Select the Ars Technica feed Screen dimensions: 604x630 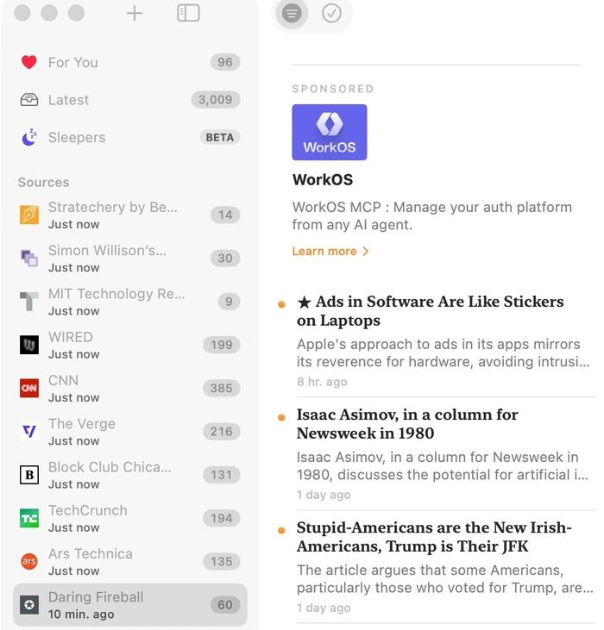(x=130, y=562)
